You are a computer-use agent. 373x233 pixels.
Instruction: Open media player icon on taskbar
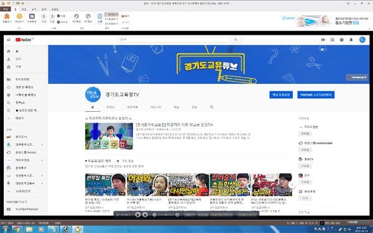click(x=41, y=229)
